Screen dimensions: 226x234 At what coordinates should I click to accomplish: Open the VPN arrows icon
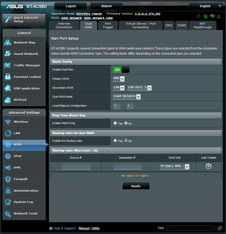coord(8,168)
